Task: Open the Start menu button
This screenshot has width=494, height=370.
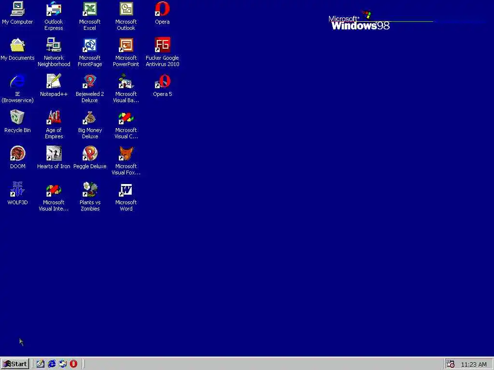Action: [15, 364]
